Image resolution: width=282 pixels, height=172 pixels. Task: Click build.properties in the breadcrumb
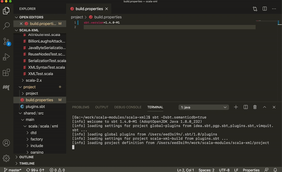coord(108,17)
